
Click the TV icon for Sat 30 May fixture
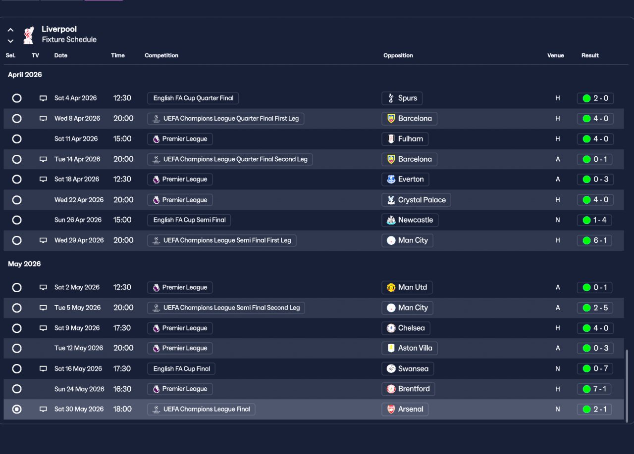click(43, 409)
